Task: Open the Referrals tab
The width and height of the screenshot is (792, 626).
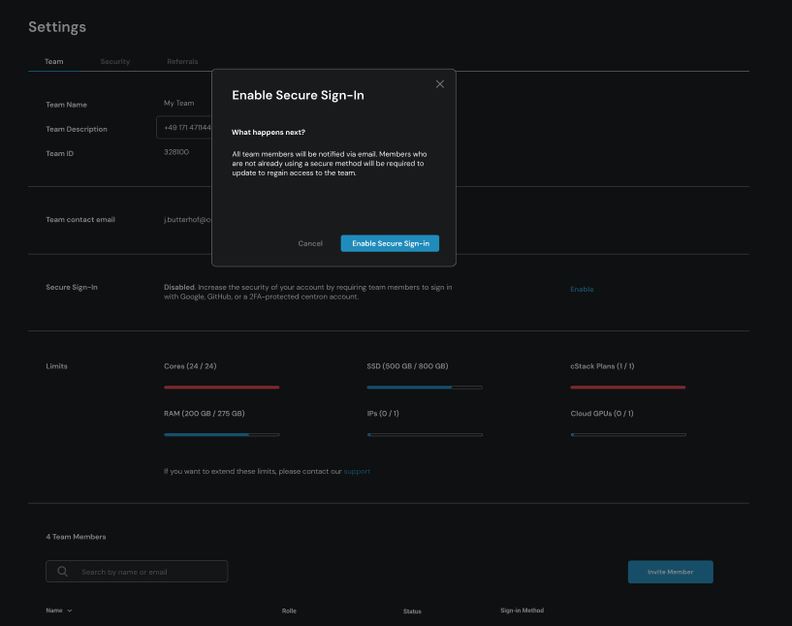Action: pyautogui.click(x=182, y=62)
